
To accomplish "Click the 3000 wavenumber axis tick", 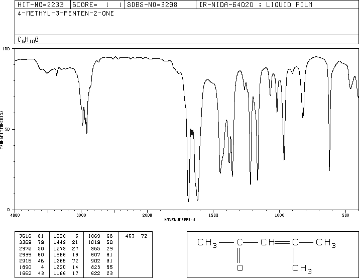I will click(81, 215).
